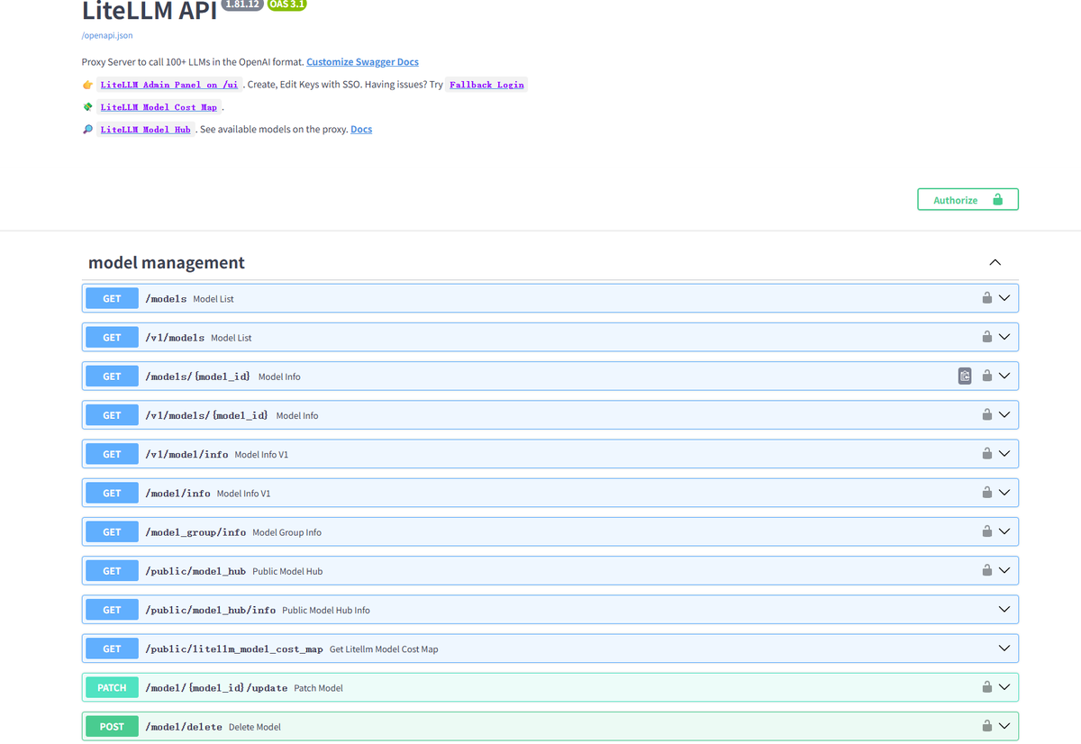This screenshot has width=1081, height=744.
Task: Click the POST badge for /model/delete
Action: coord(112,726)
